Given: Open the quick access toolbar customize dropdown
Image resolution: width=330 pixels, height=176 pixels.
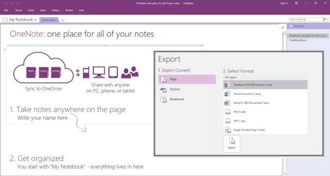Looking at the screenshot, I should pos(18,3).
